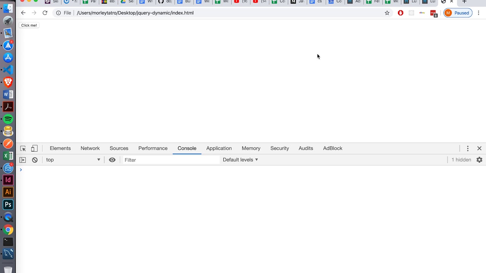
Task: Switch to the Application tab
Action: click(219, 148)
